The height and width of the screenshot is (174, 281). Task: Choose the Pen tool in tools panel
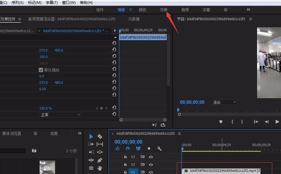tap(100, 160)
